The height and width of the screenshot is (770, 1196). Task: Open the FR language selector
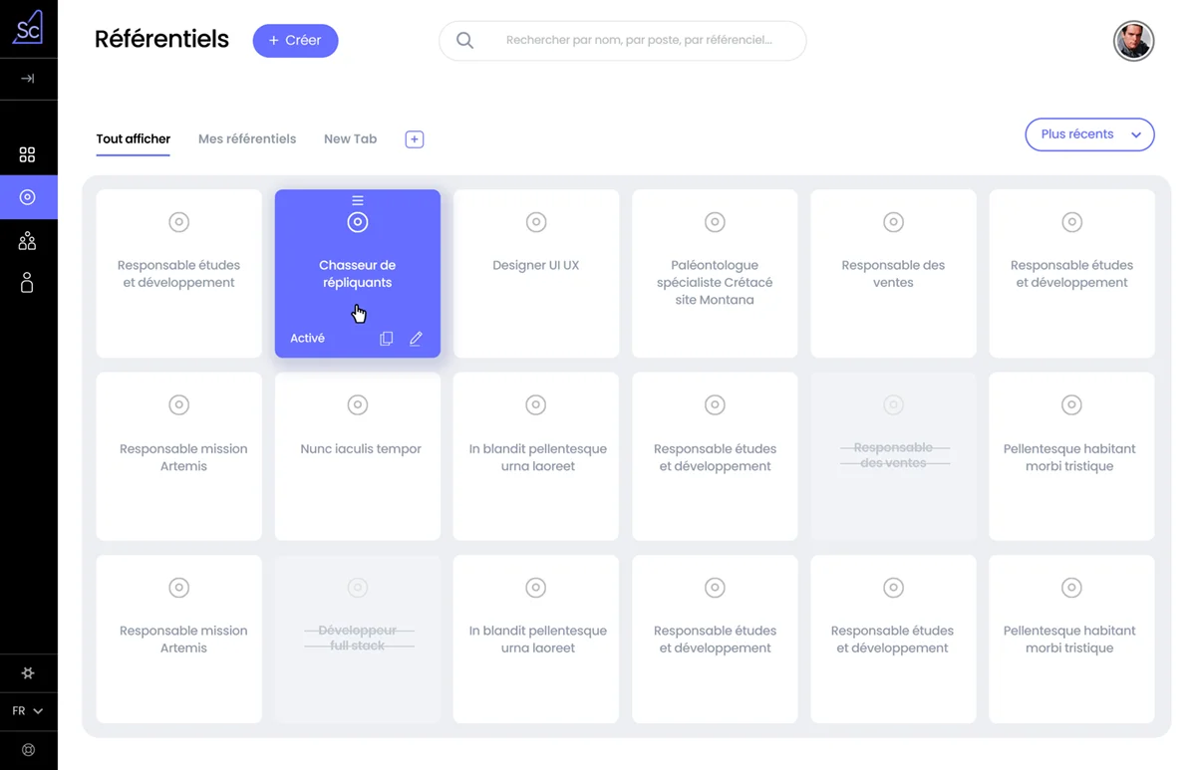pos(28,711)
